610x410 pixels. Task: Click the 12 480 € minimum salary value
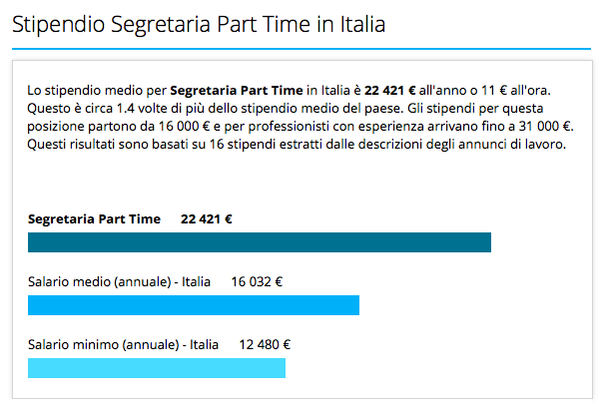pyautogui.click(x=265, y=345)
